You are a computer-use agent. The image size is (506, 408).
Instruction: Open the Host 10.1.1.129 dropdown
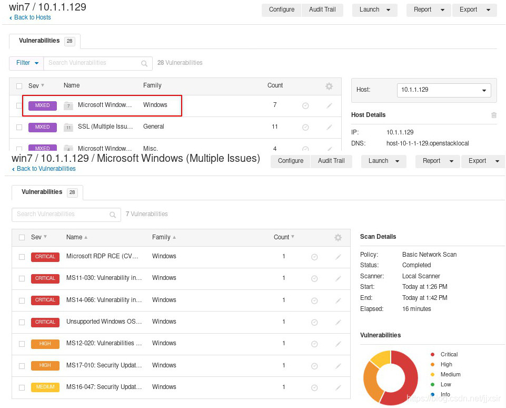[x=444, y=90]
